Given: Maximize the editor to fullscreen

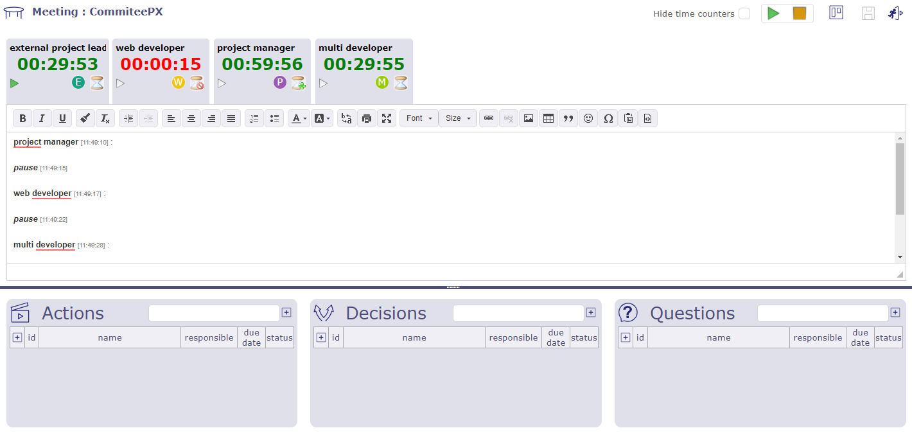Looking at the screenshot, I should 387,118.
